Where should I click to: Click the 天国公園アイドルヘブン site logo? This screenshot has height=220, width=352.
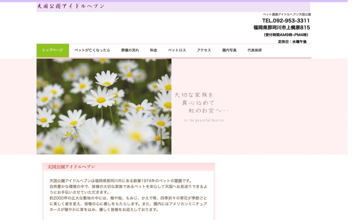71,6
